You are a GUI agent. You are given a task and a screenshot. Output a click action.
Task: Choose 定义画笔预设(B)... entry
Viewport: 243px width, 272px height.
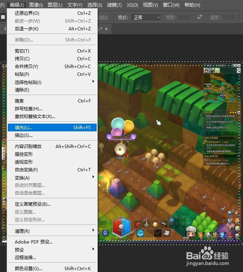pos(52,204)
